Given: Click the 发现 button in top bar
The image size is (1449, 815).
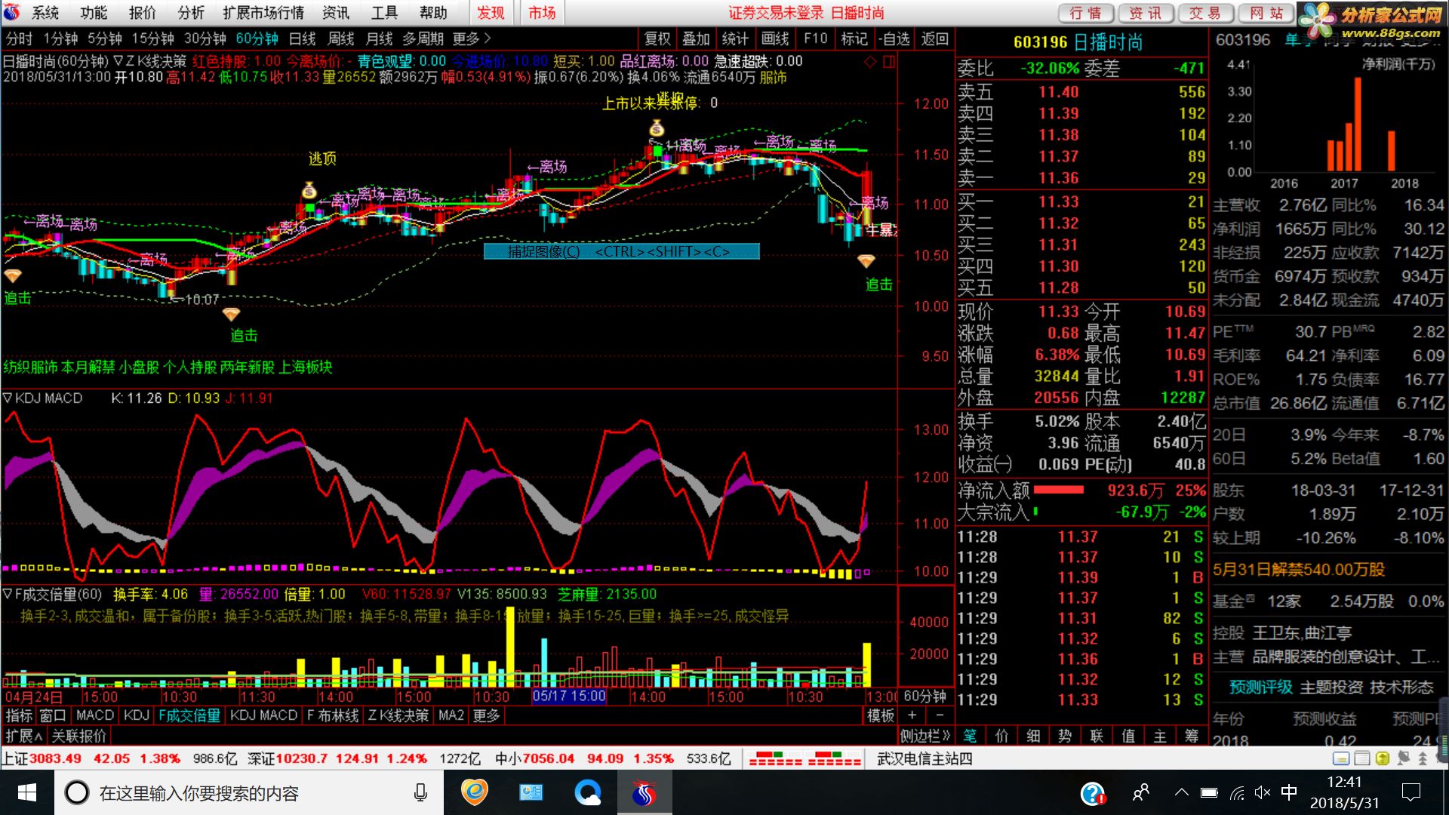Looking at the screenshot, I should coord(491,13).
